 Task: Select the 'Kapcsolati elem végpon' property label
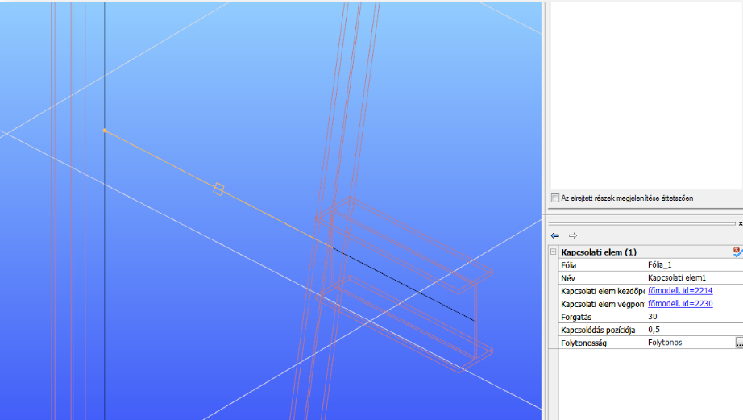pyautogui.click(x=603, y=304)
